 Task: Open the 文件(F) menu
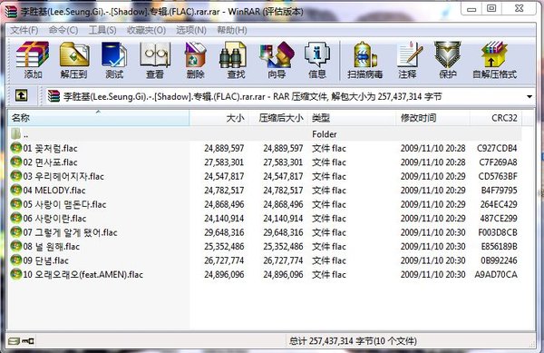click(24, 30)
